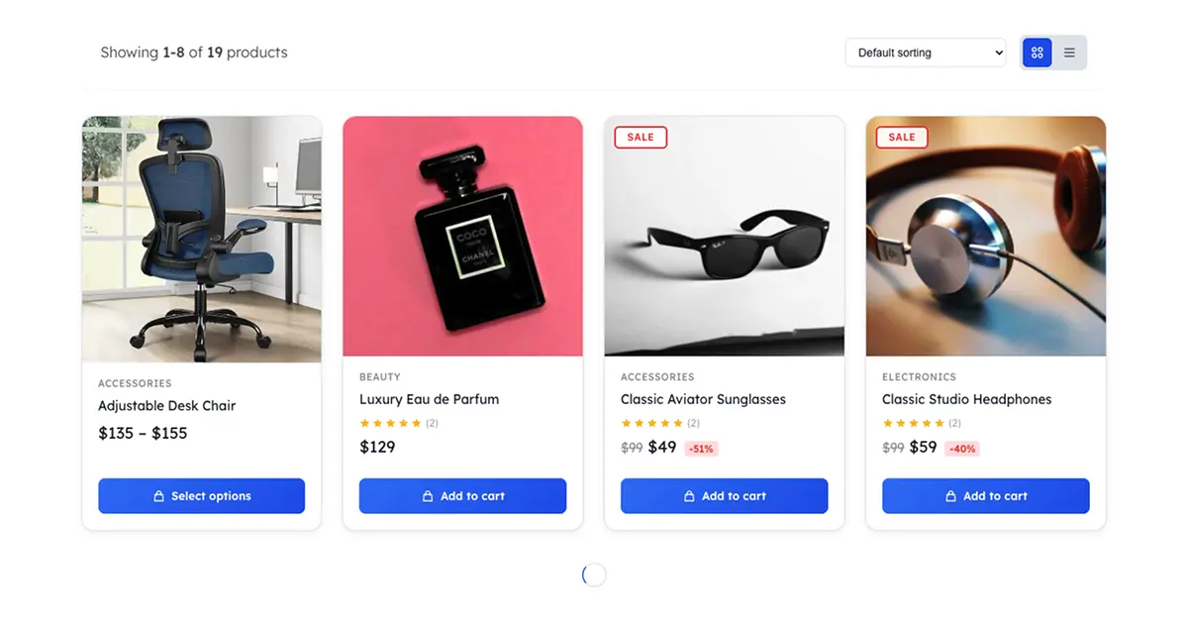Open the sunglasses product image
The height and width of the screenshot is (622, 1188).
click(724, 237)
